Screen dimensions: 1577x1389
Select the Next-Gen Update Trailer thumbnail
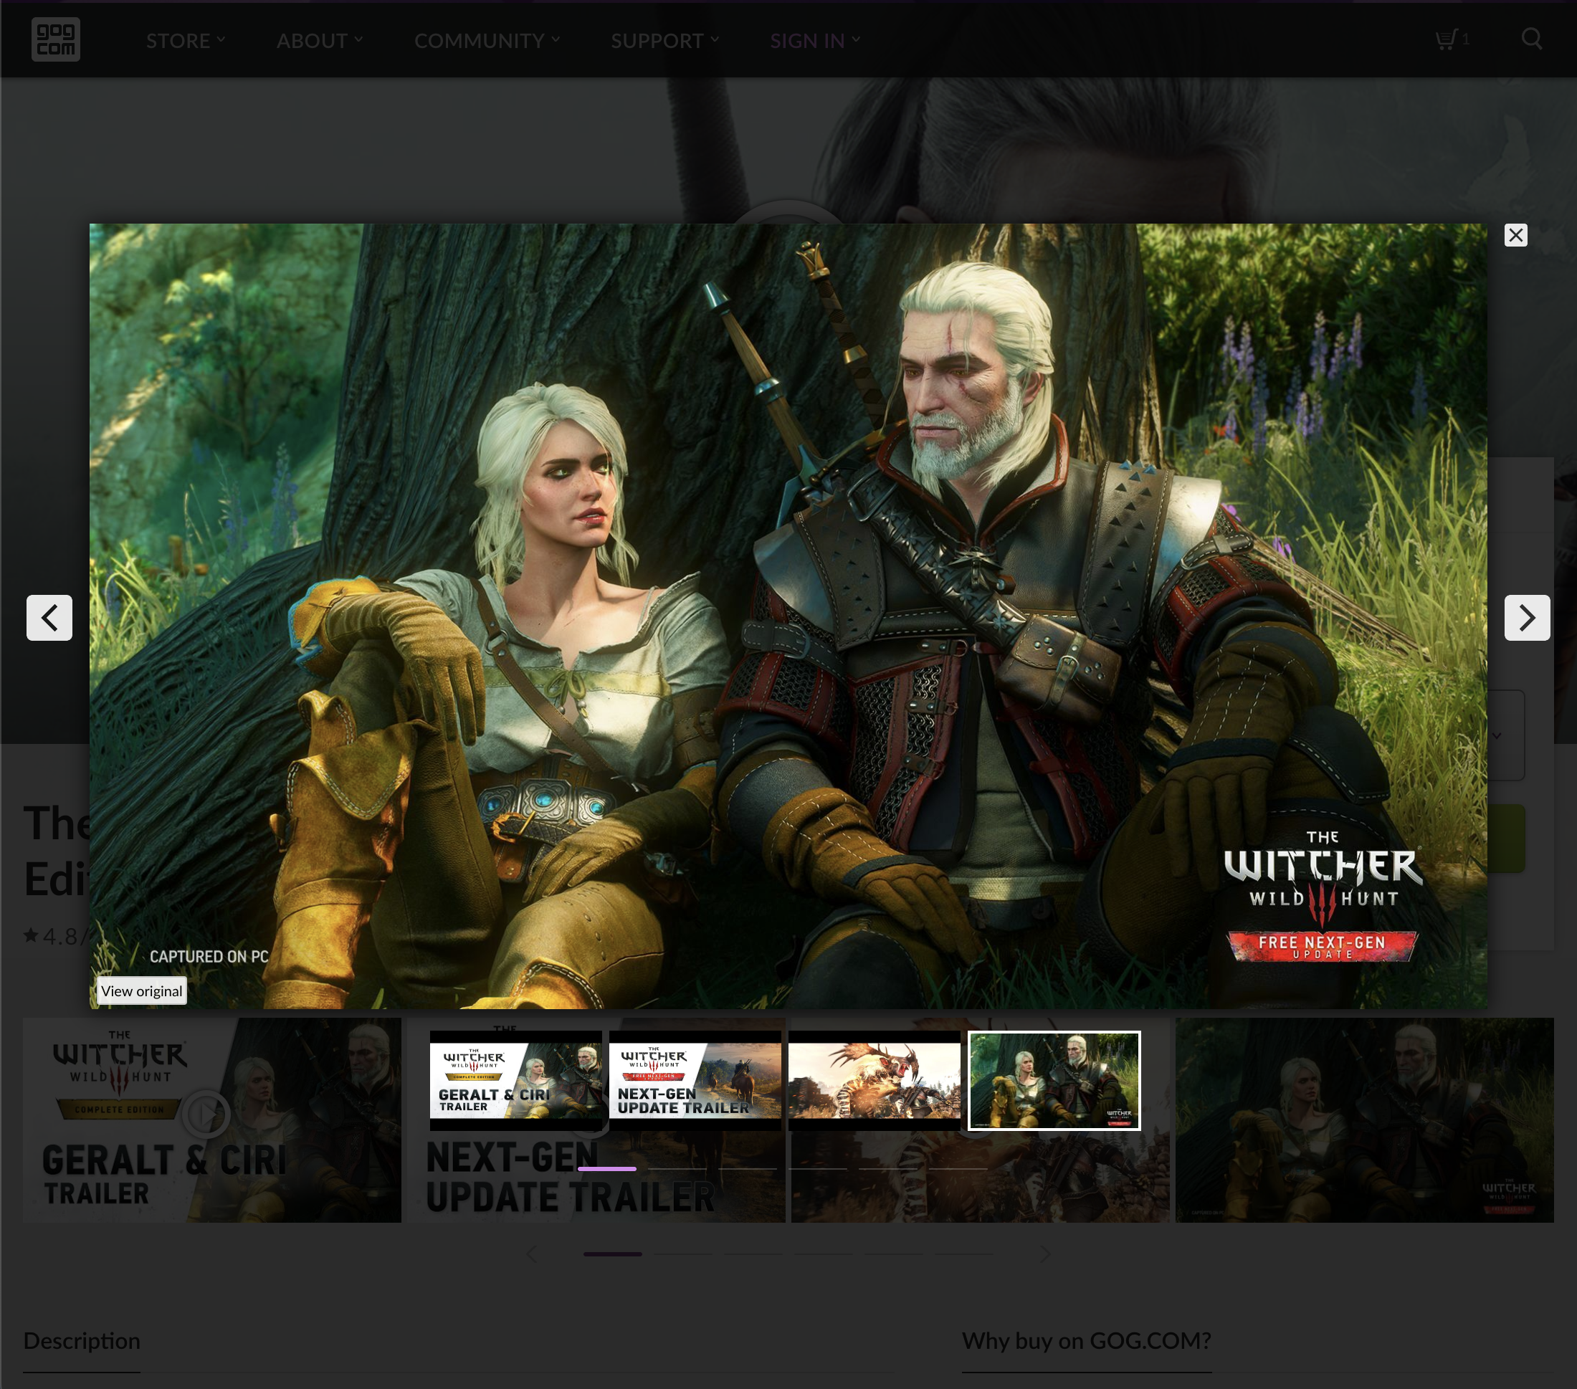(695, 1081)
